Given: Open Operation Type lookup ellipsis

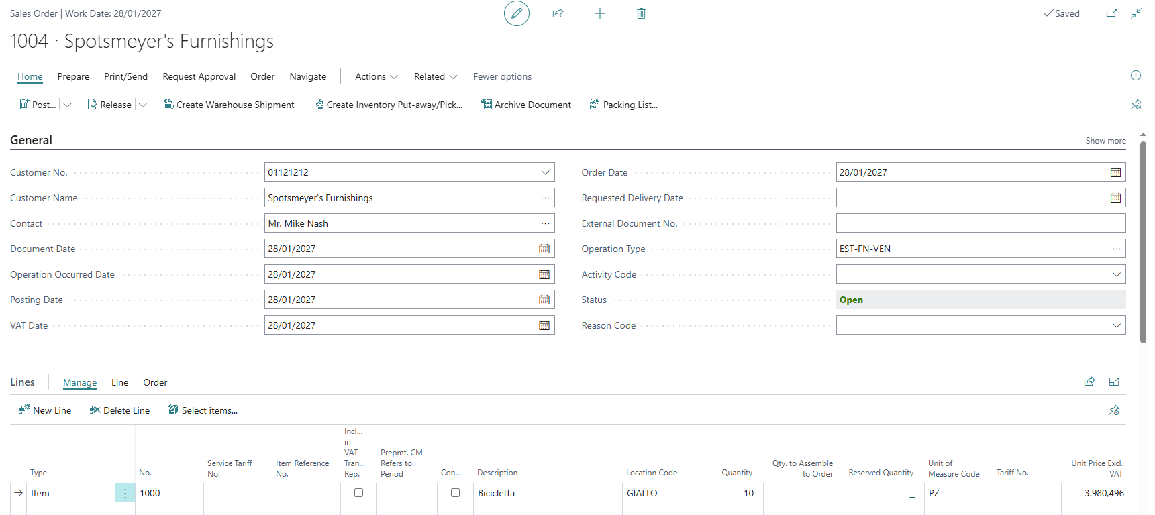Looking at the screenshot, I should click(1116, 249).
